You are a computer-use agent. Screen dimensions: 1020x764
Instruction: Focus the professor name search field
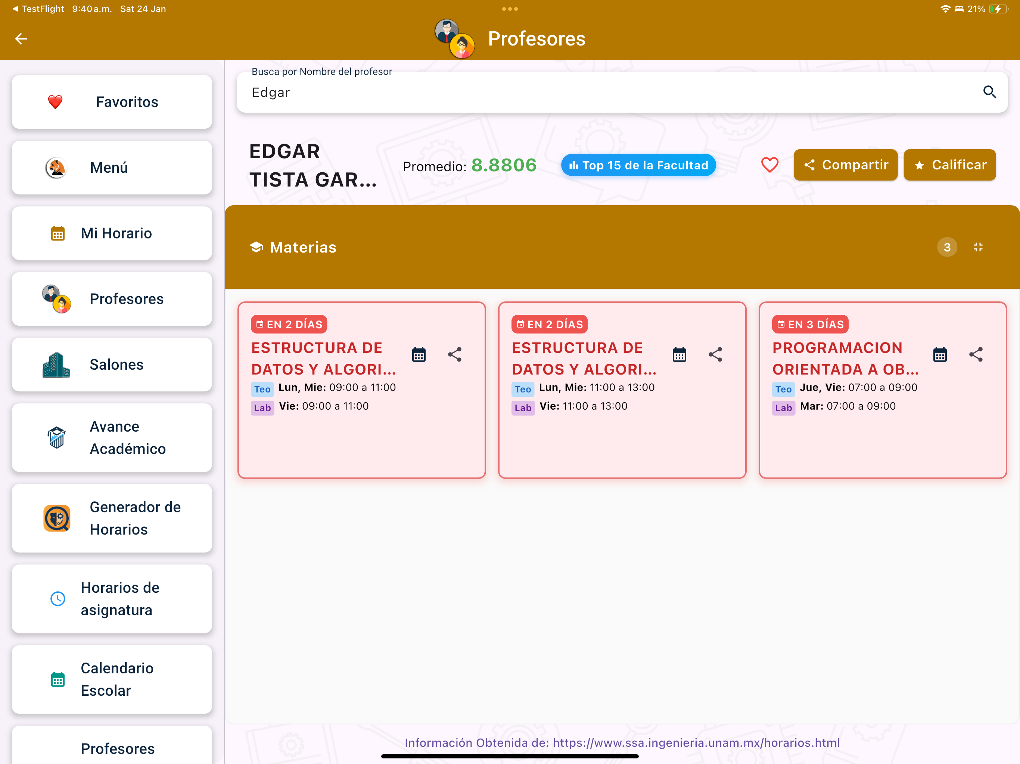(622, 92)
